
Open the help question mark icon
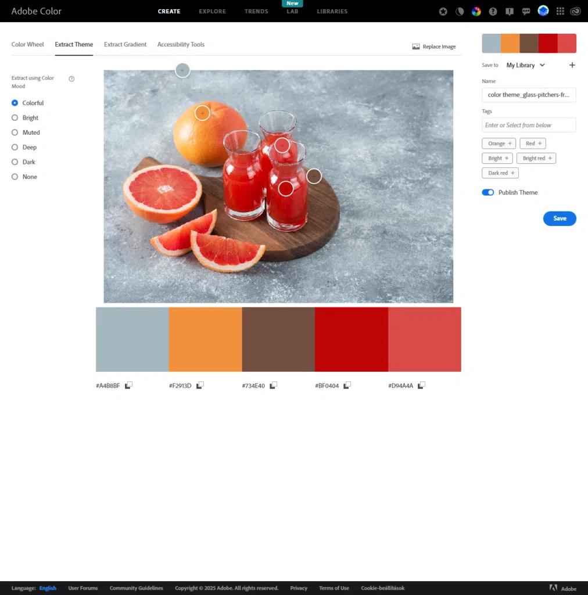[x=493, y=11]
